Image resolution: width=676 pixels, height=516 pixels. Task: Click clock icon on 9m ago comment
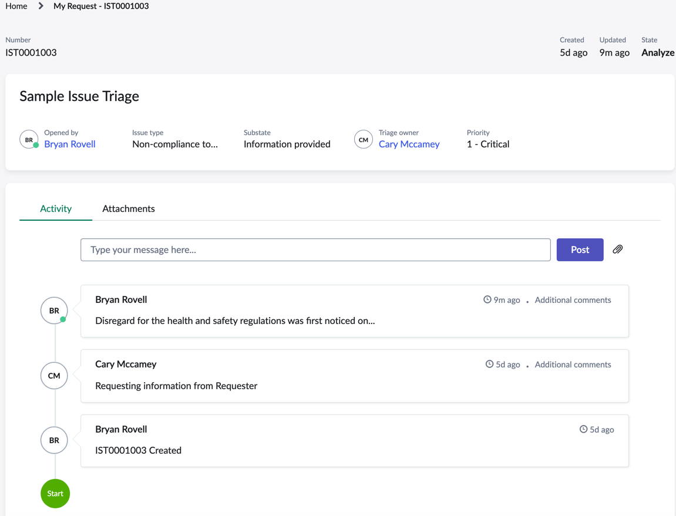pyautogui.click(x=487, y=299)
